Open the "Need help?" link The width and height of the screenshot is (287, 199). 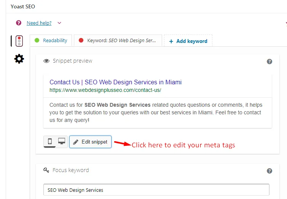(x=39, y=23)
